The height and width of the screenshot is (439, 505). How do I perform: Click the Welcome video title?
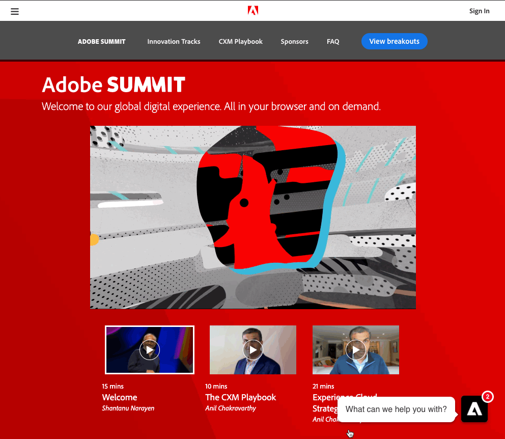coord(120,397)
